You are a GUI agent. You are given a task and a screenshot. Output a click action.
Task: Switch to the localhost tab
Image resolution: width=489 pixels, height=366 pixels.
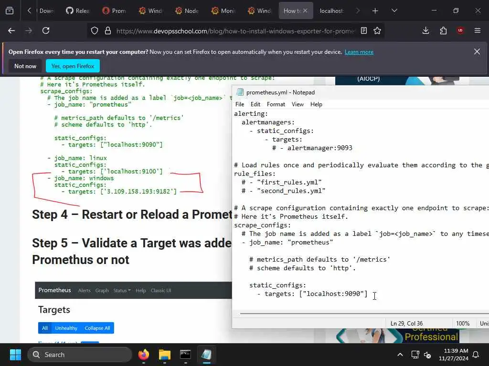click(331, 11)
